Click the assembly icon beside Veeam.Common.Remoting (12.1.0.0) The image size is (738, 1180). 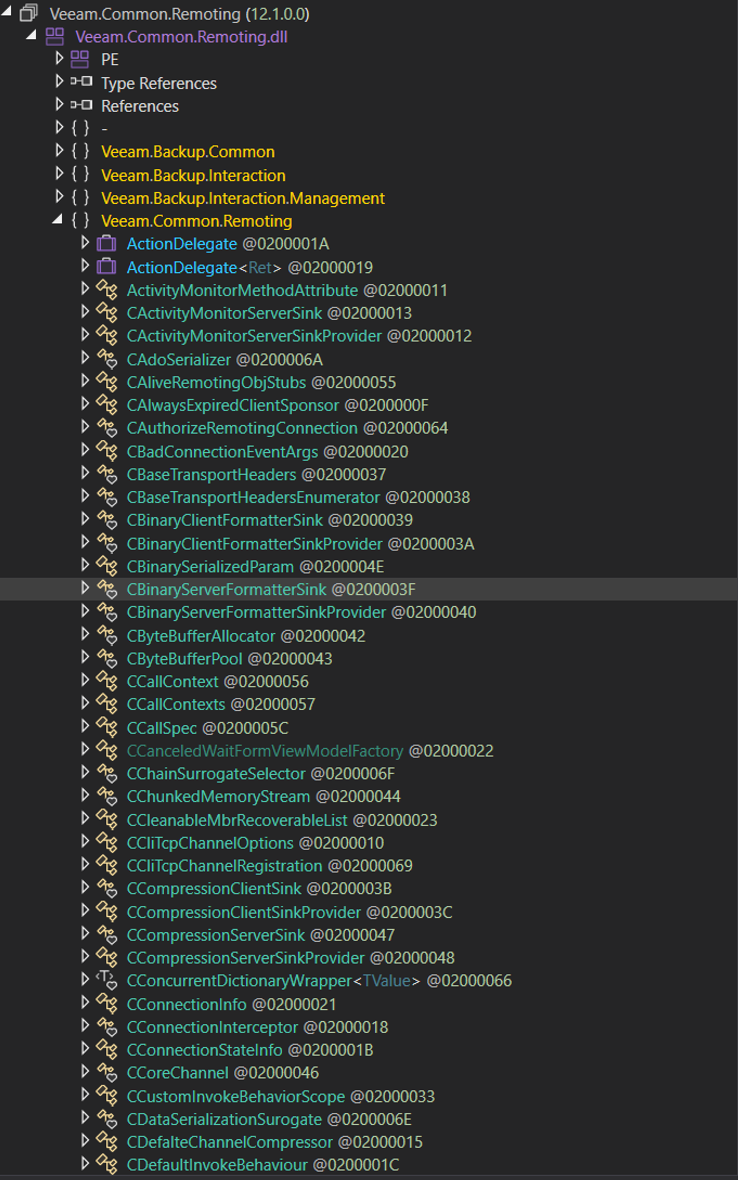28,13
